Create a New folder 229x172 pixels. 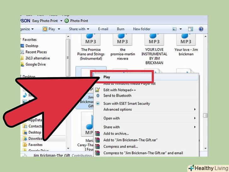[x=142, y=29]
